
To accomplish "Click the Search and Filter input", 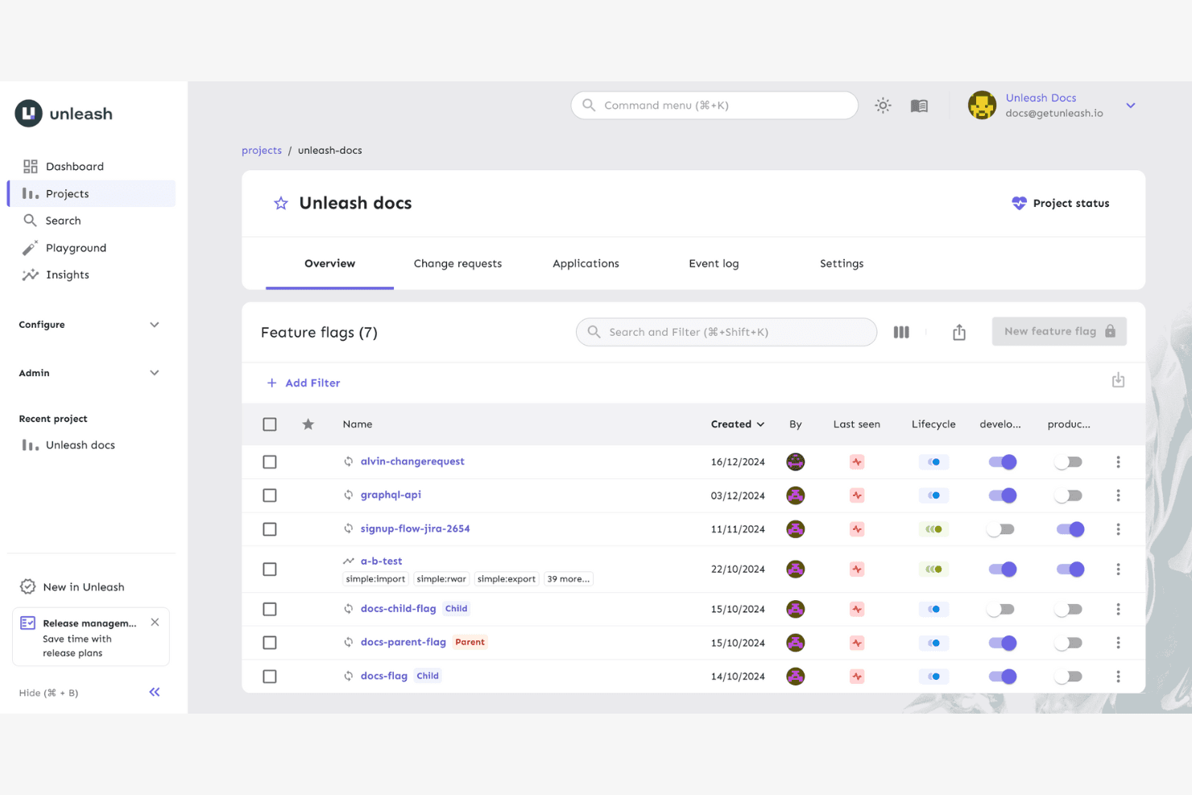I will point(726,332).
